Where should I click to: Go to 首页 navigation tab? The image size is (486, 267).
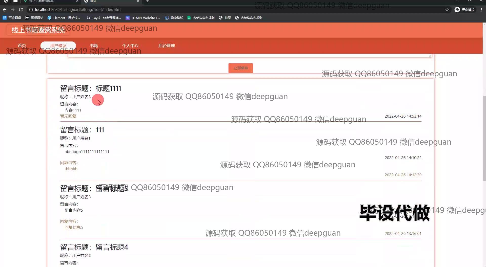click(x=22, y=46)
